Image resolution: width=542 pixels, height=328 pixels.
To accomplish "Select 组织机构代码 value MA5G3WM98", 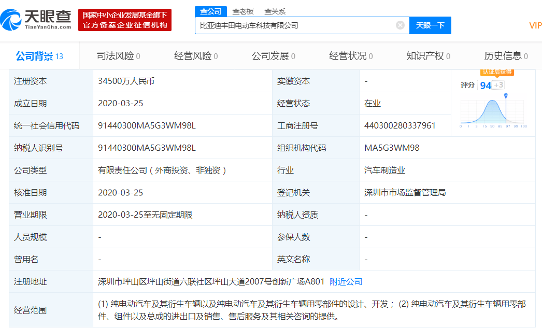I will [392, 148].
